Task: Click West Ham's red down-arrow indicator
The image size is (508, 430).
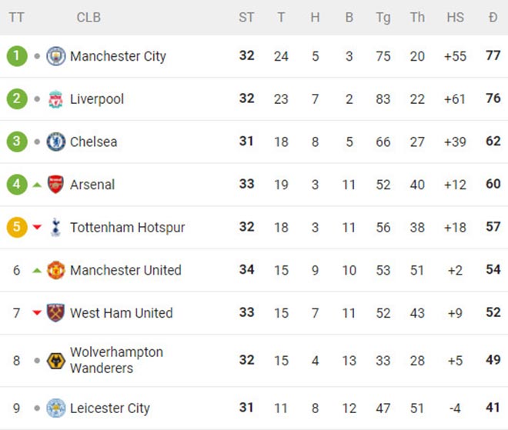Action: [x=37, y=313]
